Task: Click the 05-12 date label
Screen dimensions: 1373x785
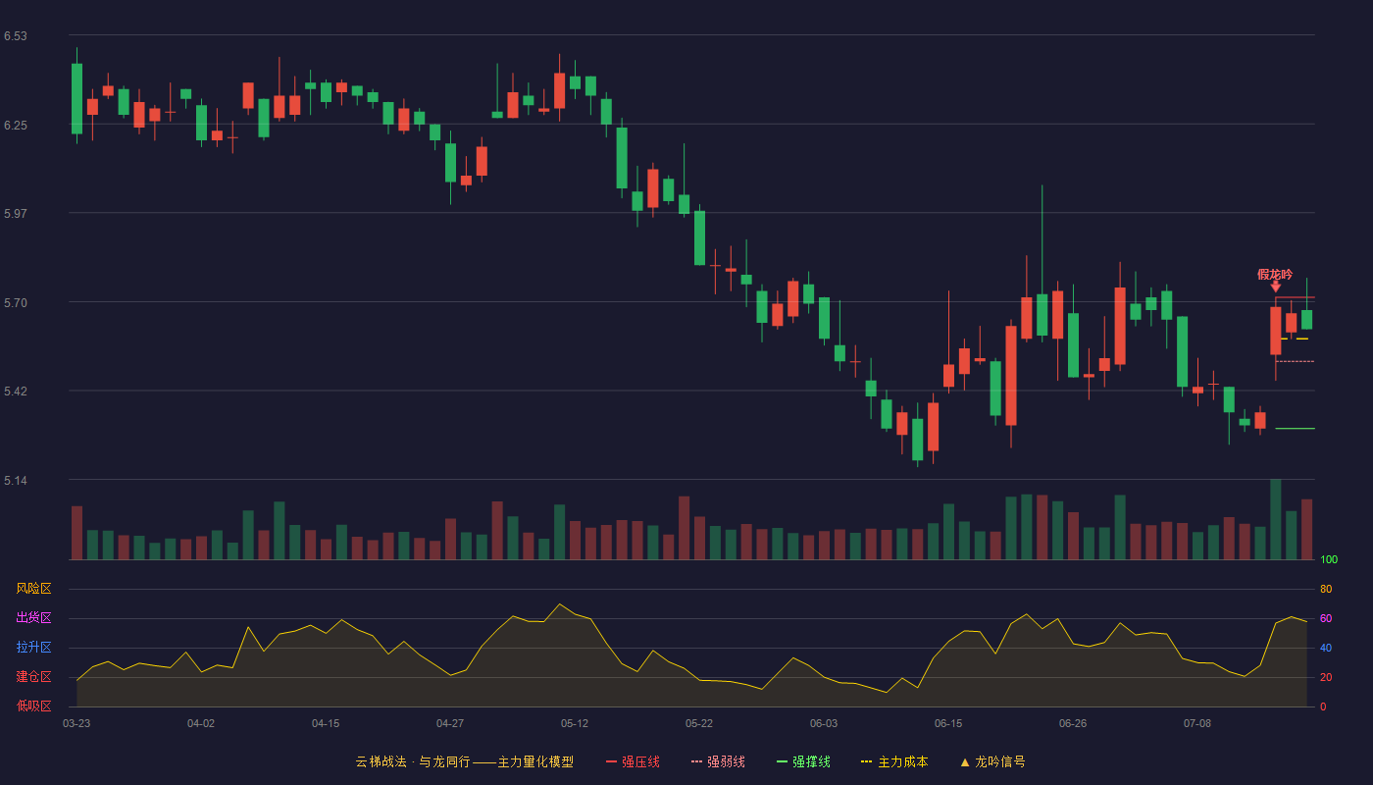Action: click(x=575, y=723)
